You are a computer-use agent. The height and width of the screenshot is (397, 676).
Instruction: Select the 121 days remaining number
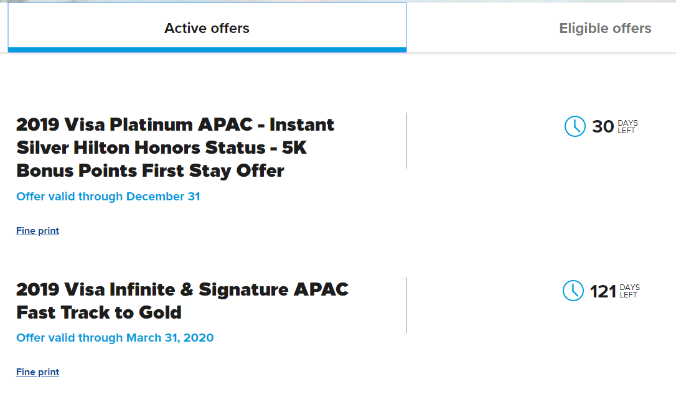coord(603,291)
